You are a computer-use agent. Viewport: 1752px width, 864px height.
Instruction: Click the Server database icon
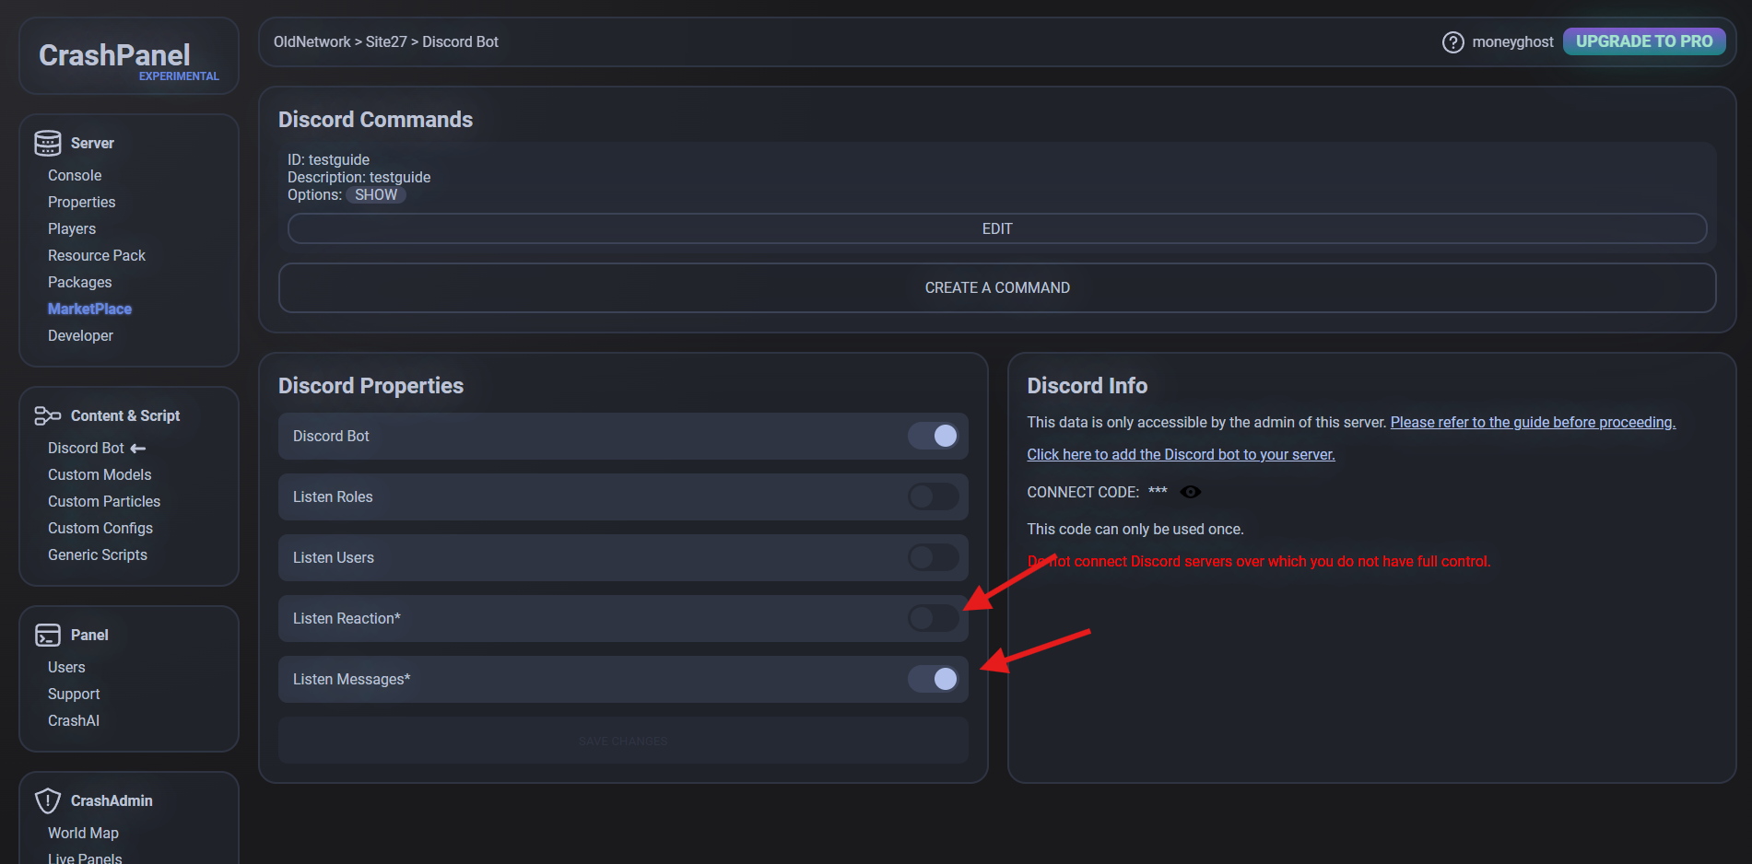coord(48,143)
